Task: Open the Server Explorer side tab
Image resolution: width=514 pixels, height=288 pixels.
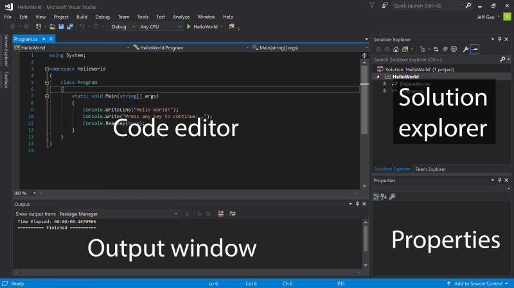Action: point(6,51)
